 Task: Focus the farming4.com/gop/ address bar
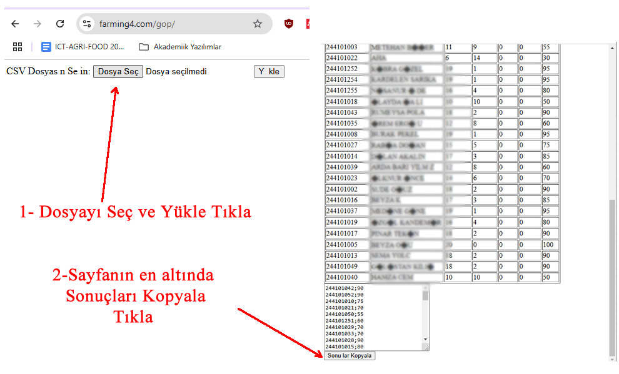click(169, 24)
